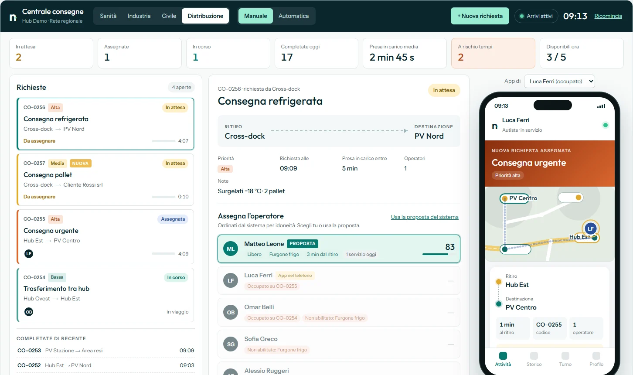Open request card CO-0257 Consegna pallet
The width and height of the screenshot is (633, 375).
(105, 180)
